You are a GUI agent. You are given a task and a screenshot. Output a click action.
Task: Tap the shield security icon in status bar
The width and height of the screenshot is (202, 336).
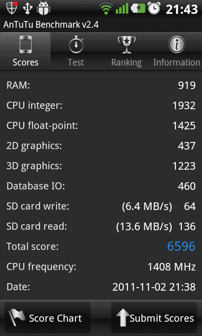point(12,8)
